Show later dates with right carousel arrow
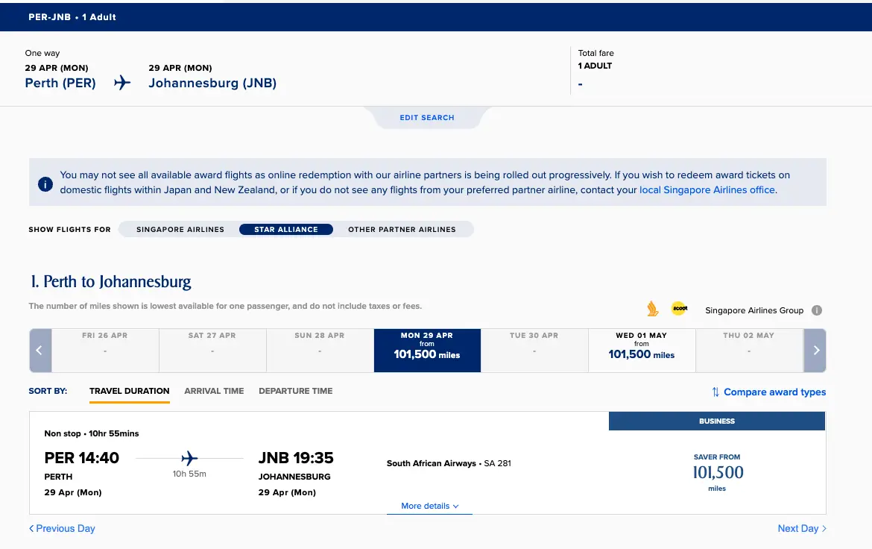 pos(815,351)
